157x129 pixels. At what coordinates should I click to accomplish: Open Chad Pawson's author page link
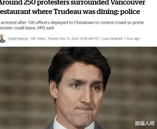(18, 39)
